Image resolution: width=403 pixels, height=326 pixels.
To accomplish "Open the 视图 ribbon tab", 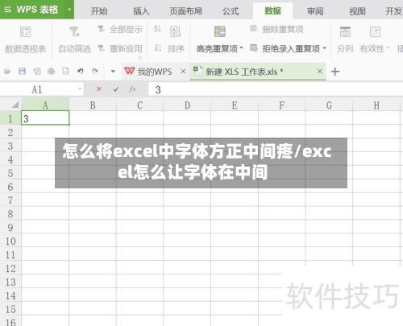I will pyautogui.click(x=357, y=11).
